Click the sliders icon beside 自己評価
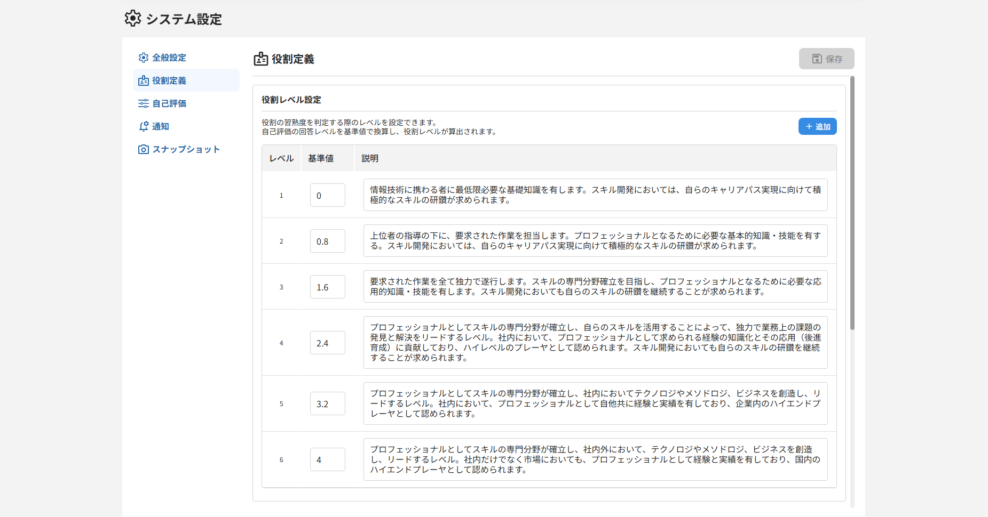988x517 pixels. pos(143,103)
